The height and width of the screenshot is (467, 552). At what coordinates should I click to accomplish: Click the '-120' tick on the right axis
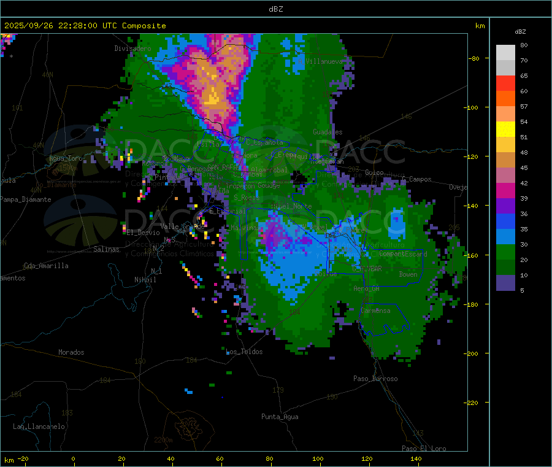472,156
